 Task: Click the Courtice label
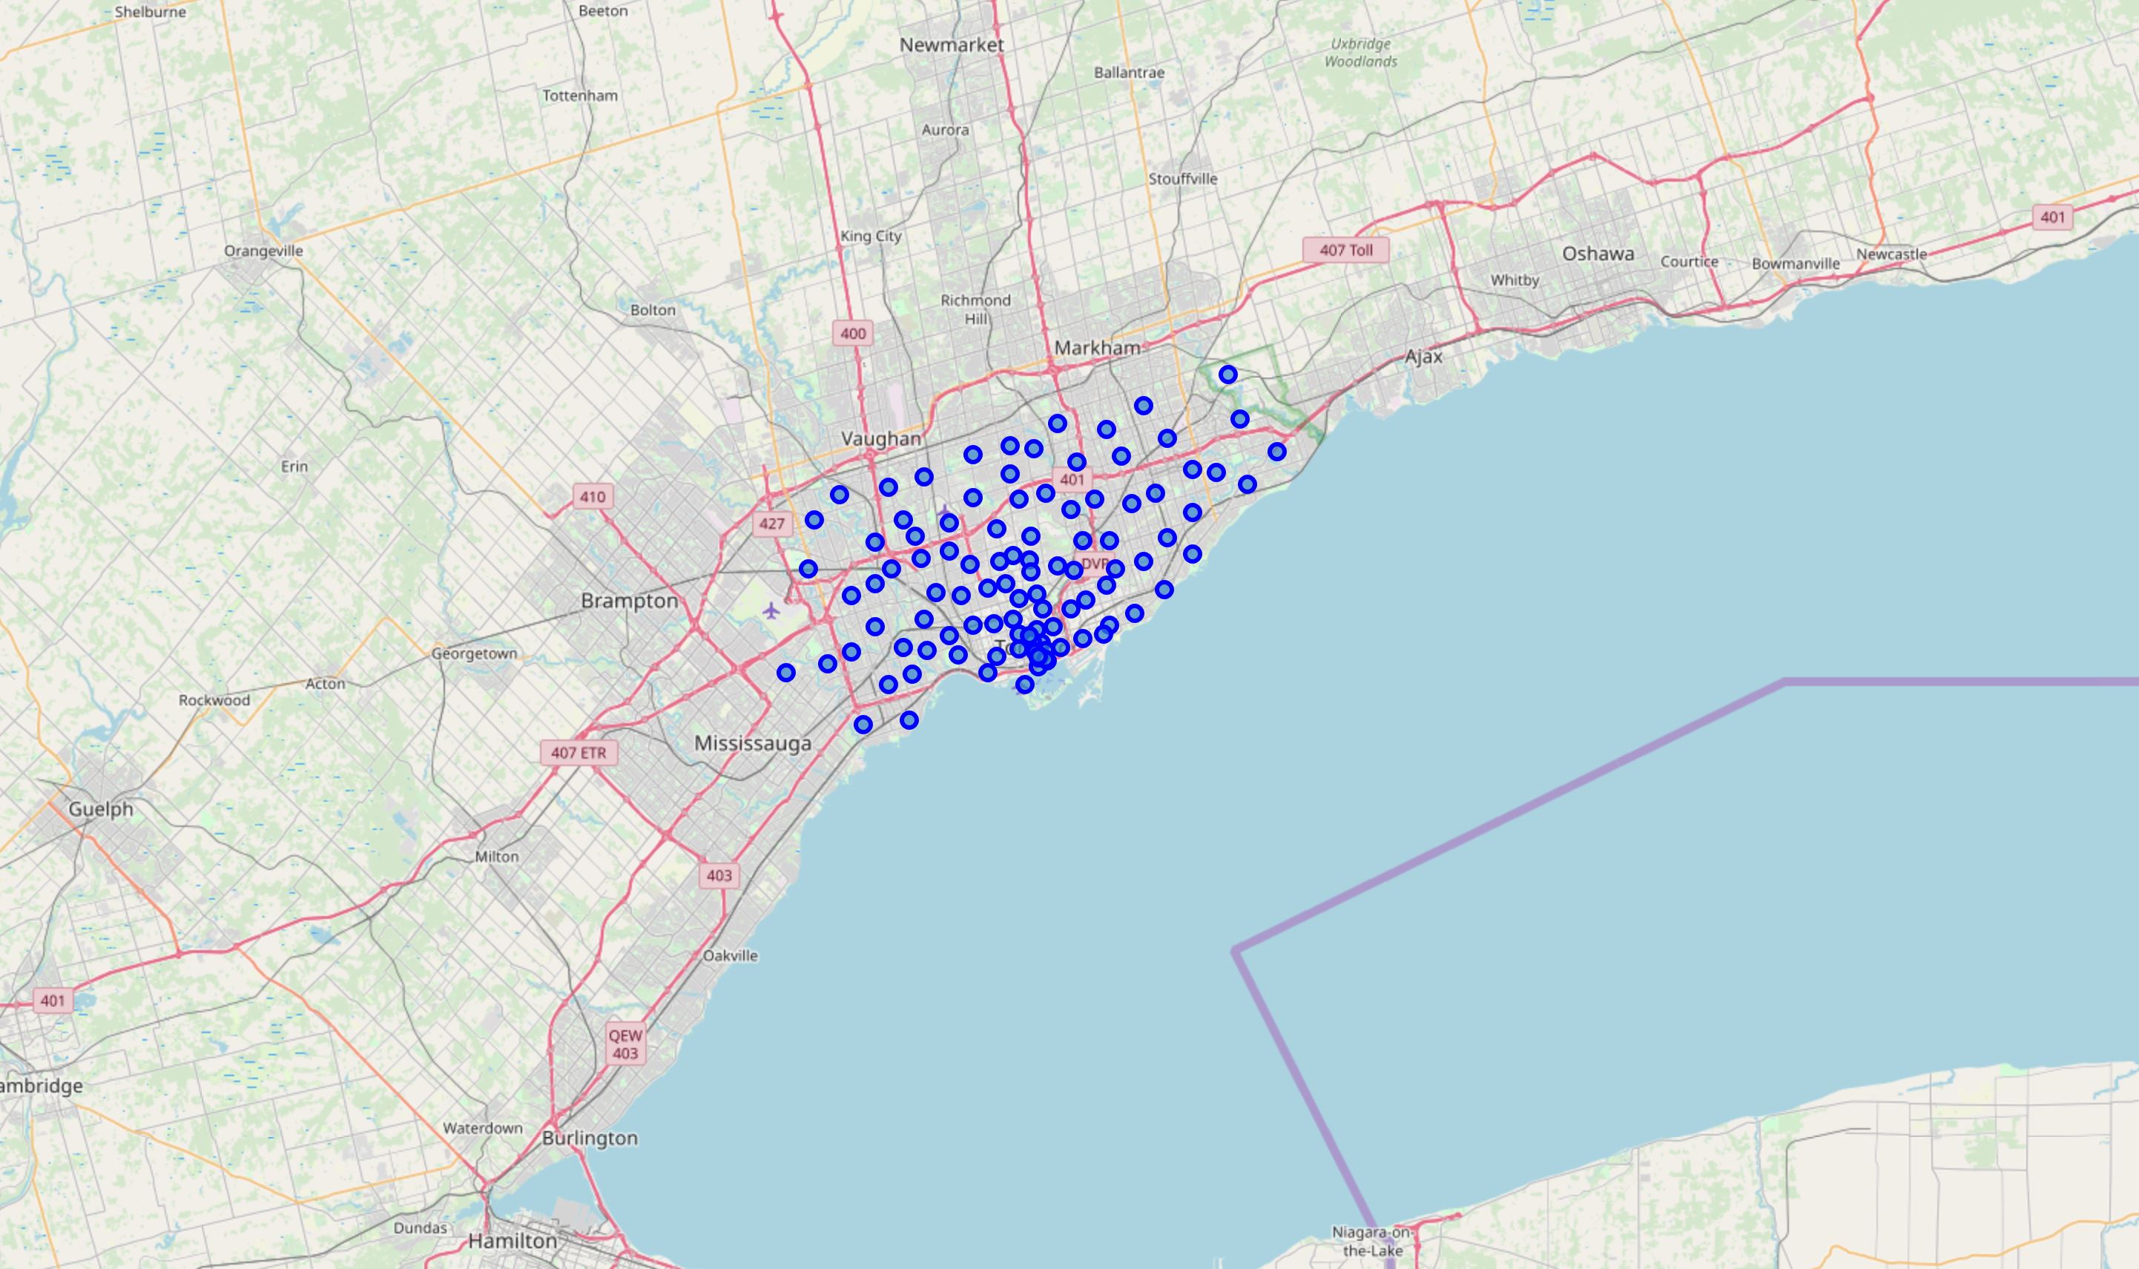(1690, 262)
